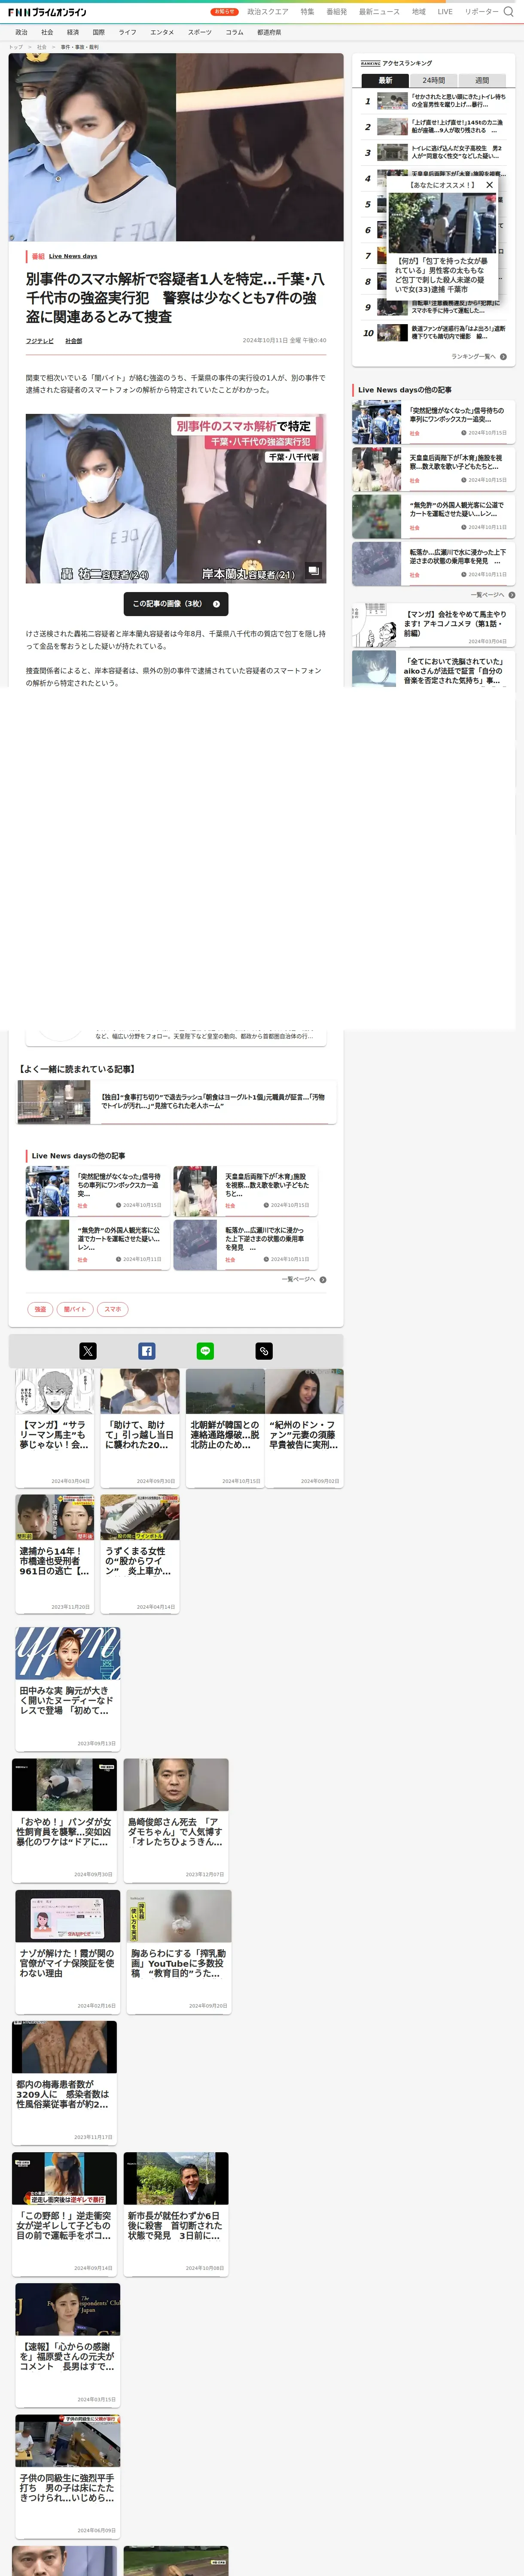
Task: Share article via LINE icon
Action: (x=205, y=1351)
